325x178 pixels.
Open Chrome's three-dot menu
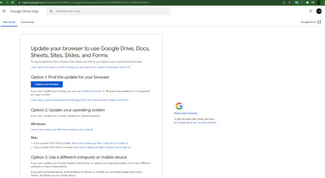coord(324,2)
